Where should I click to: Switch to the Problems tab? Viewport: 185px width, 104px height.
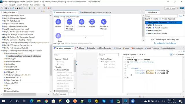pyautogui.click(x=79, y=48)
